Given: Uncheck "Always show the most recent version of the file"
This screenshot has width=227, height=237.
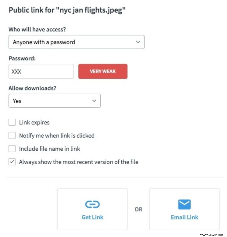Looking at the screenshot, I should tap(12, 162).
